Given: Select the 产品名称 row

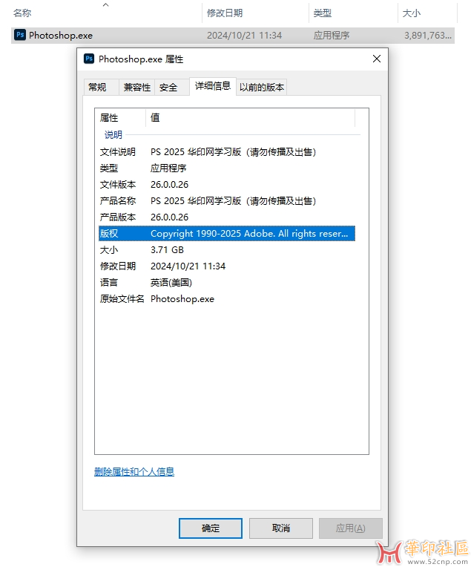Looking at the screenshot, I should tap(227, 200).
